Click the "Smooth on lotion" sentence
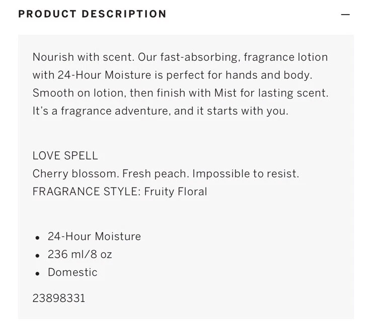The height and width of the screenshot is (330, 371). click(181, 93)
